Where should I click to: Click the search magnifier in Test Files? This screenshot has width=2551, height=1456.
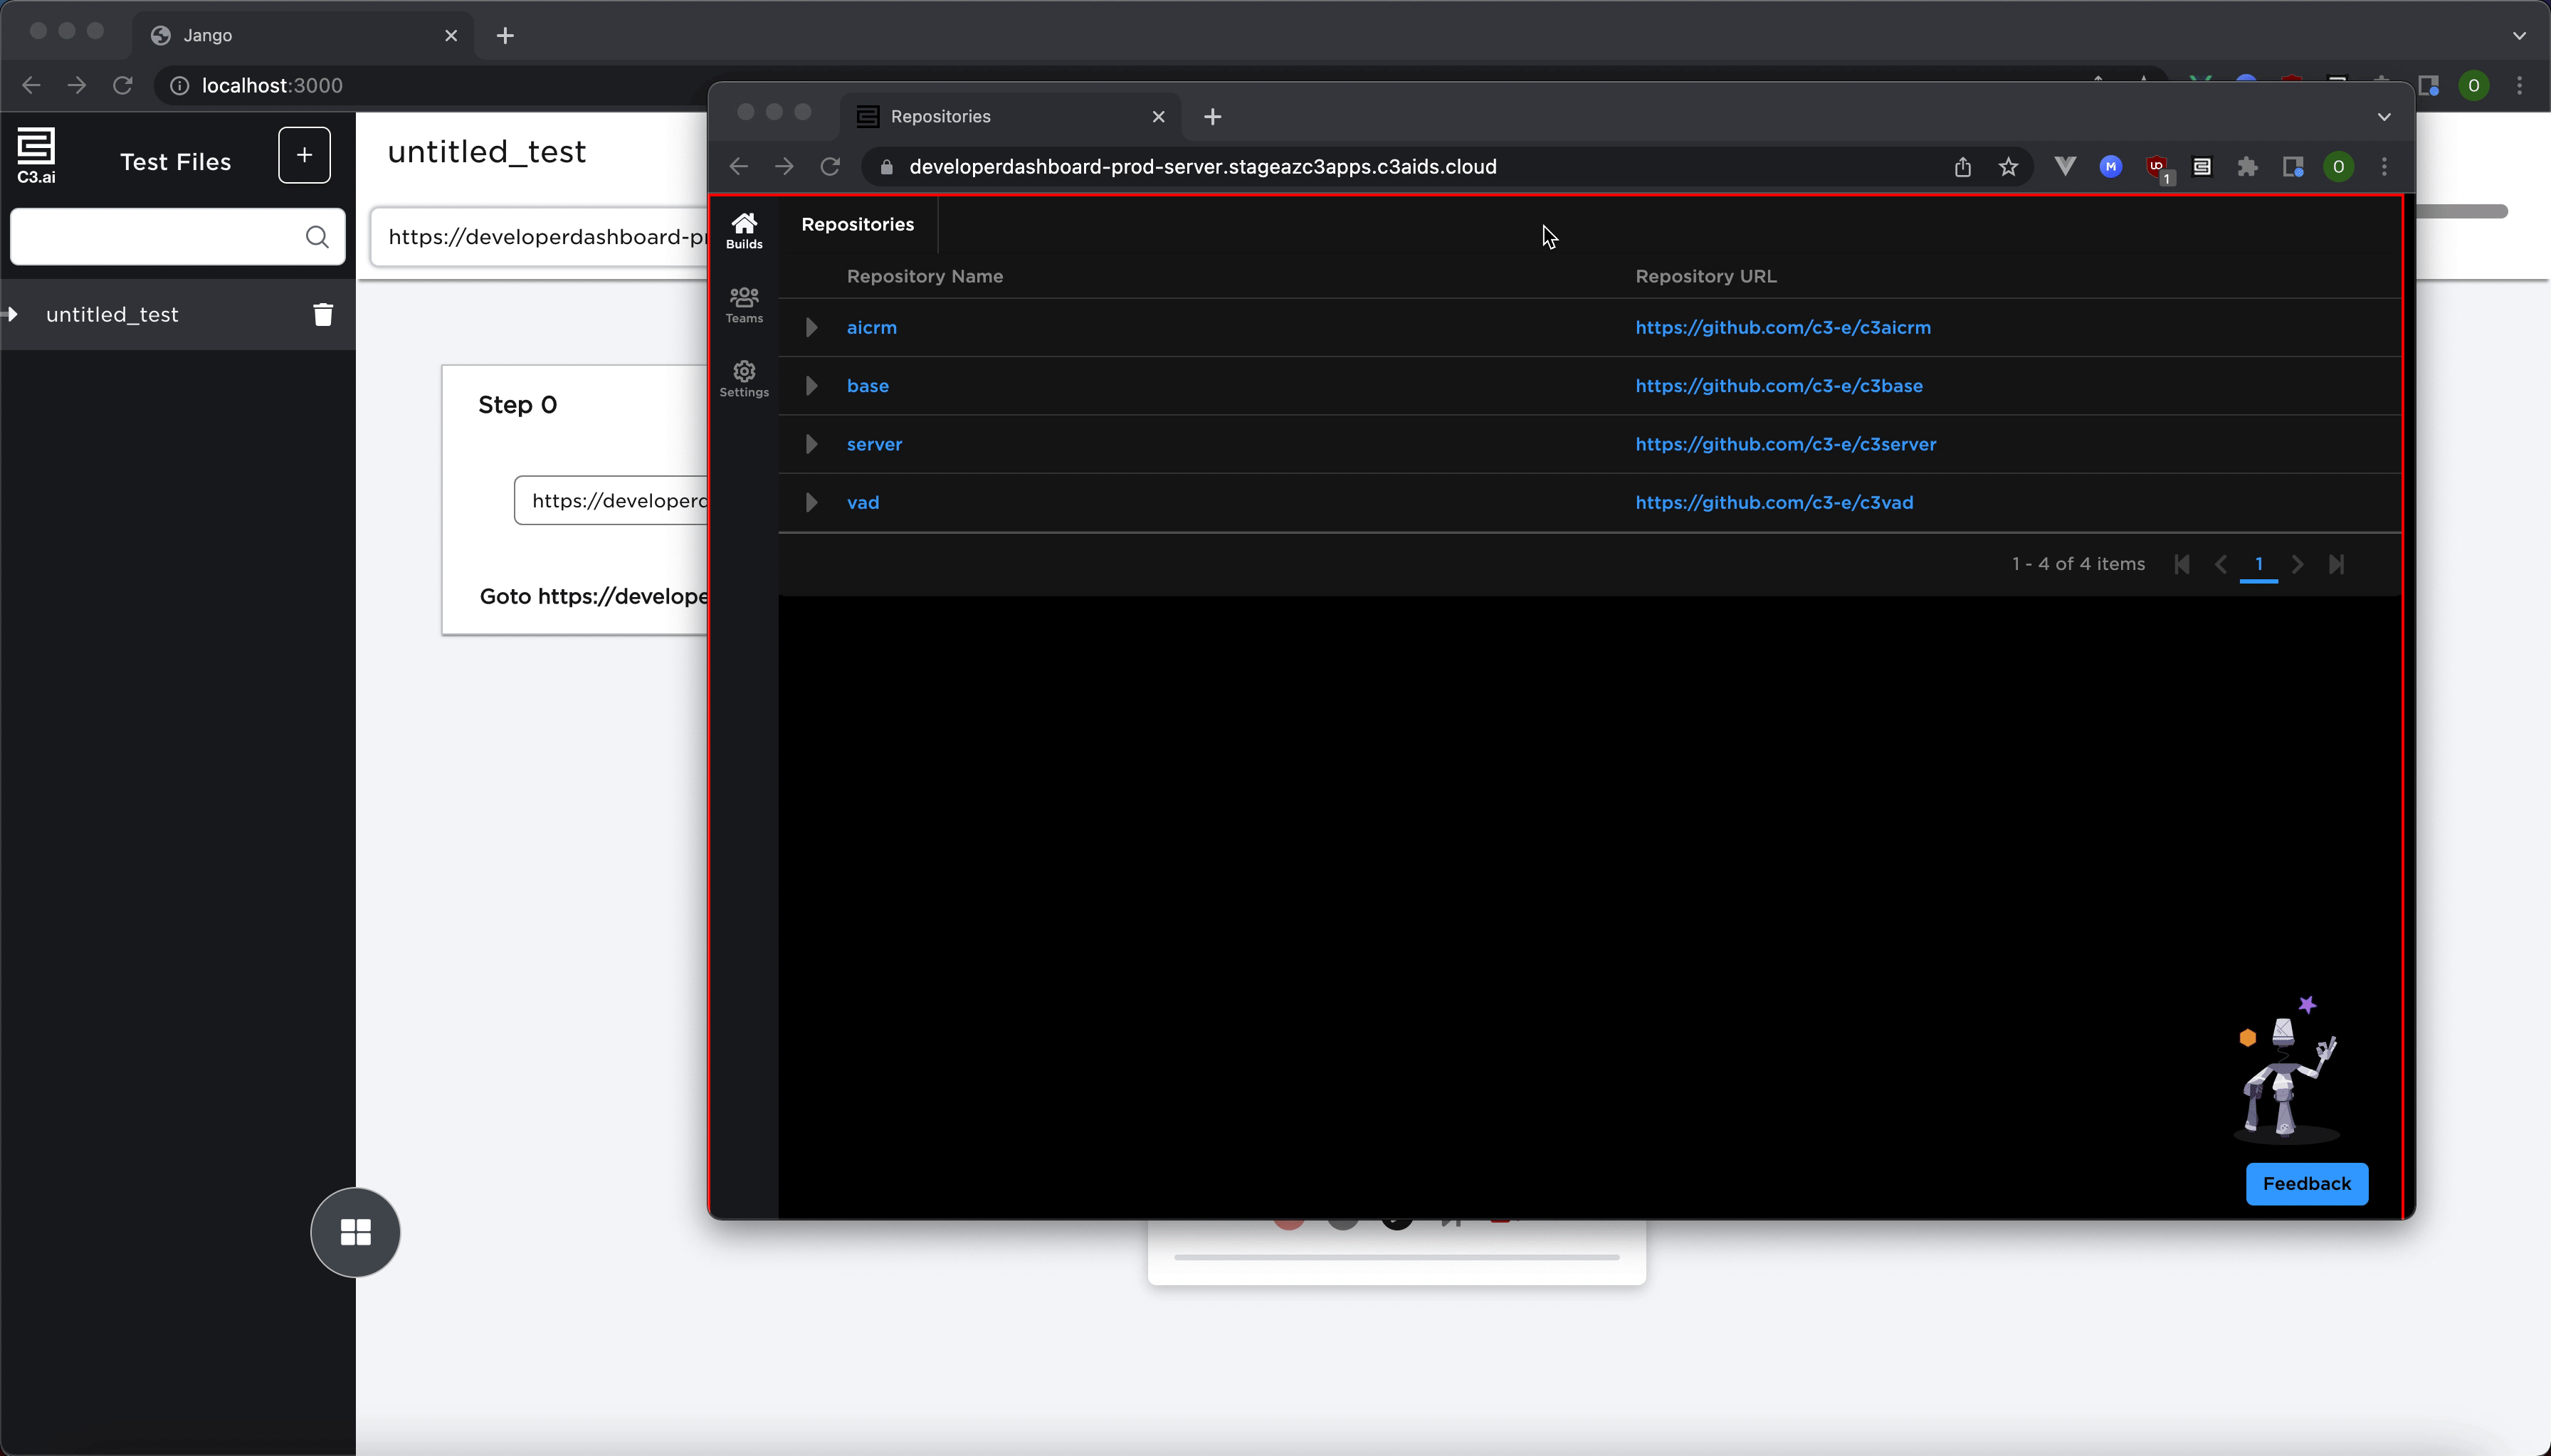pyautogui.click(x=316, y=236)
